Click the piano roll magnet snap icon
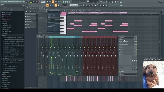164x92 pixels. pos(65,11)
